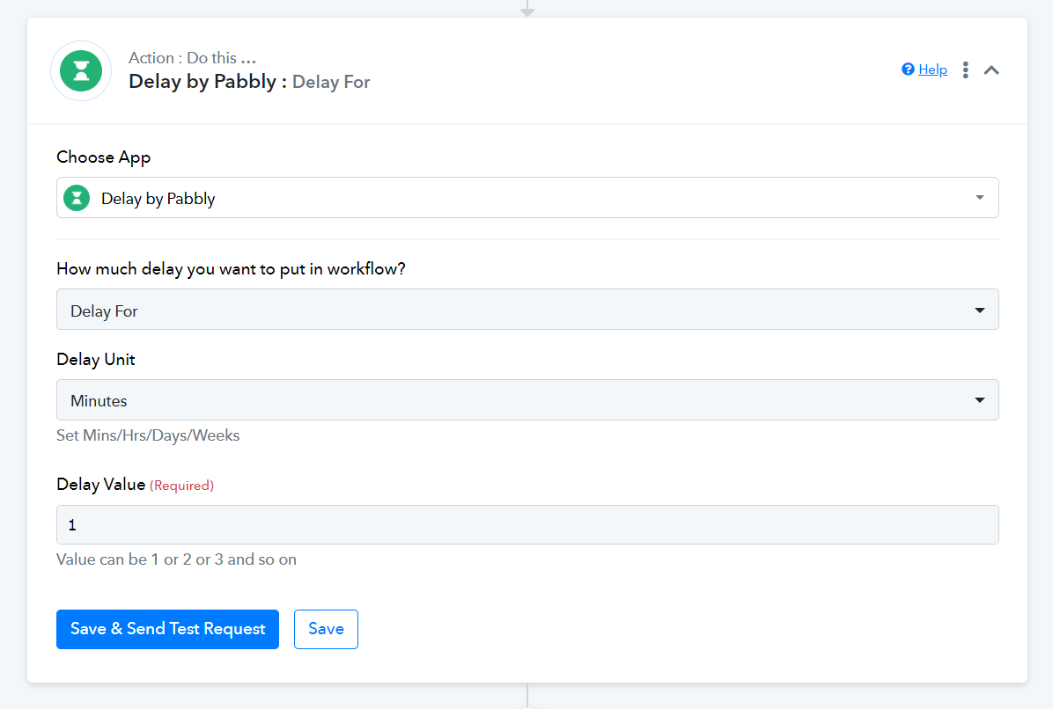Open the Choose App dropdown
This screenshot has height=709, width=1053.
[x=527, y=197]
